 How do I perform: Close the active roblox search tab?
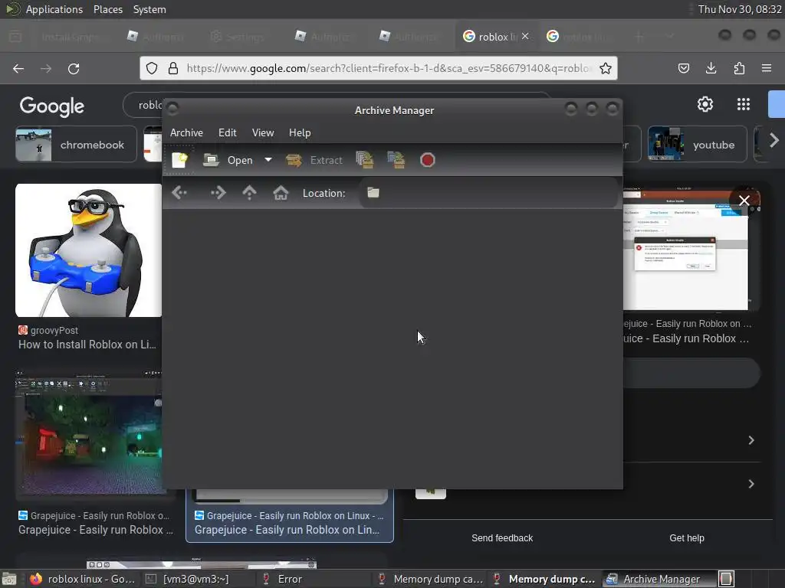pos(525,36)
